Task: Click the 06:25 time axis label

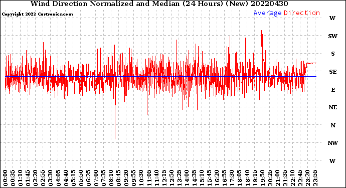Action: coord(88,178)
